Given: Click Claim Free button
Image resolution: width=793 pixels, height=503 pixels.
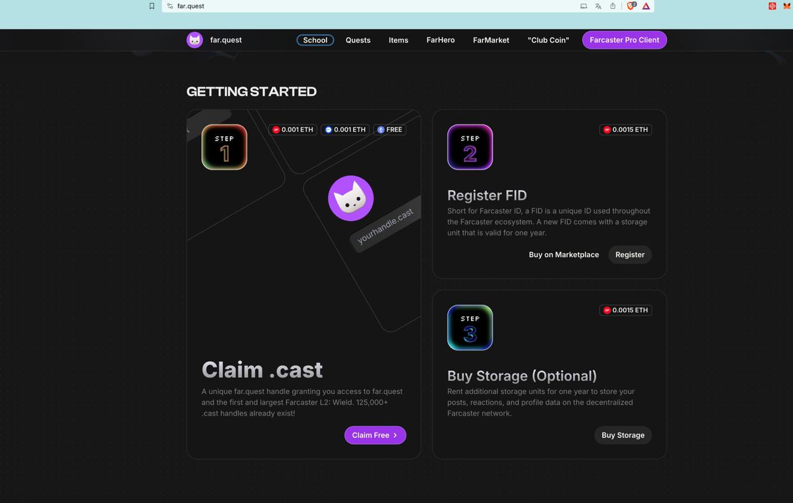Looking at the screenshot, I should 375,435.
